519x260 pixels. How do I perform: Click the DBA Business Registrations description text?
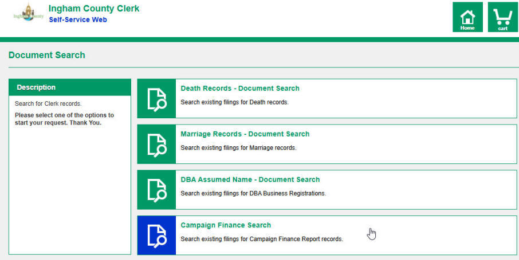click(253, 194)
